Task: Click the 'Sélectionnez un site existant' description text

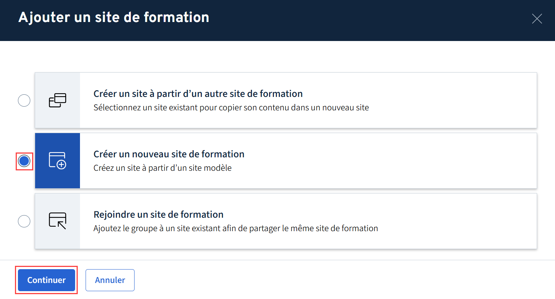Action: [231, 108]
